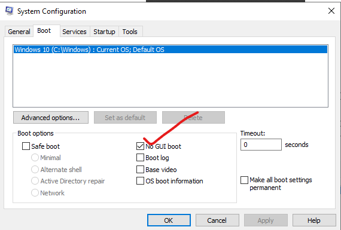Close the System Configuration dialog
The image size is (341, 230).
(331, 11)
